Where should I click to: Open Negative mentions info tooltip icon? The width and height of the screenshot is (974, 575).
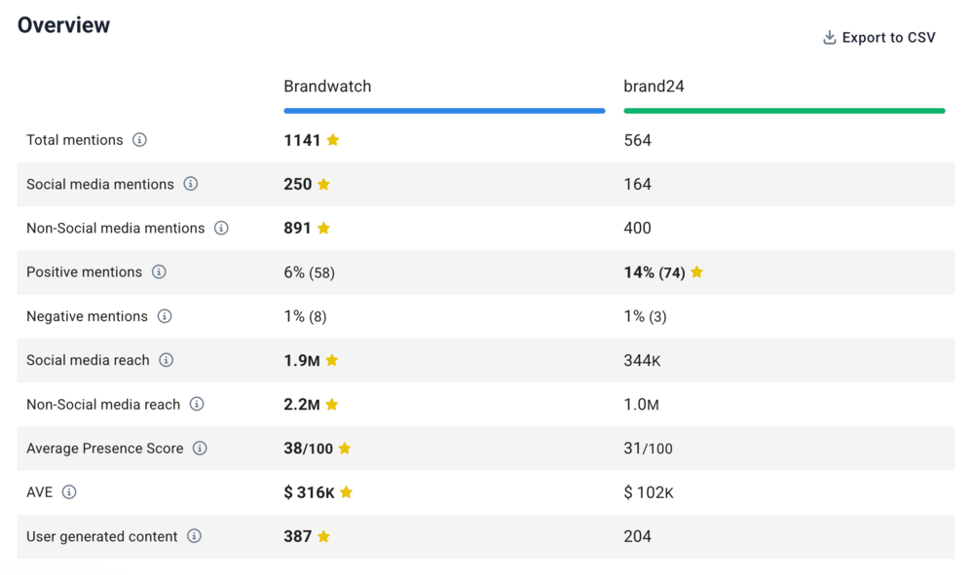pyautogui.click(x=165, y=316)
